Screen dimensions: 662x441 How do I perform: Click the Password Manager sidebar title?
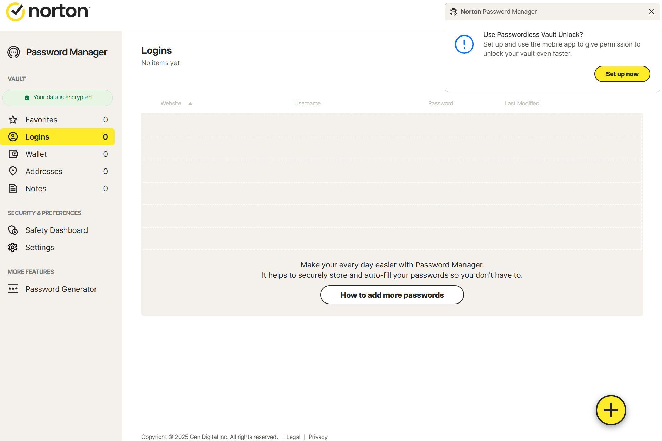click(x=67, y=52)
